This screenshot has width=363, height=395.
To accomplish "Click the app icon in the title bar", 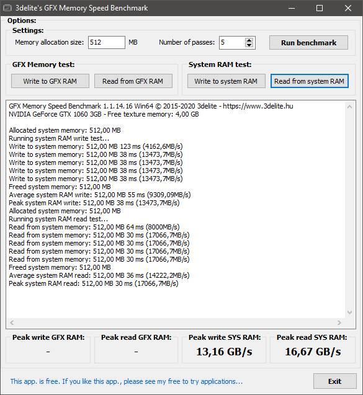I will [7, 8].
